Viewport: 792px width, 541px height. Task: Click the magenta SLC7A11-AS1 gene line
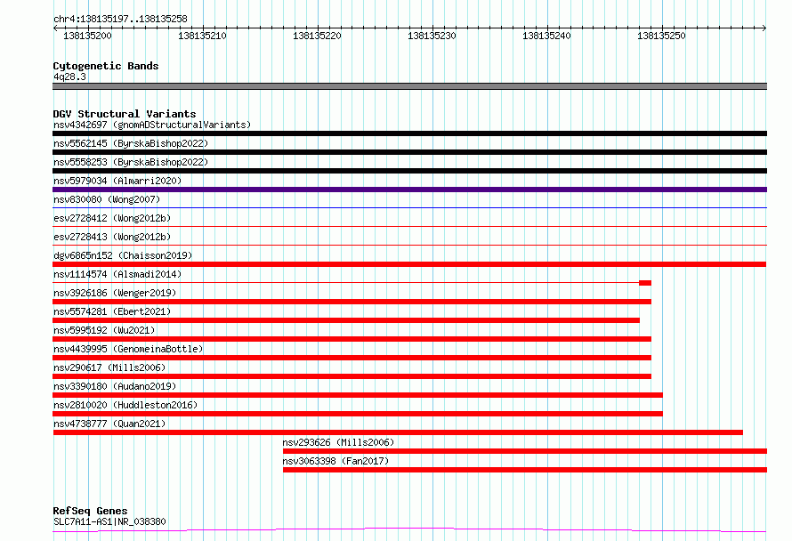coord(409,529)
